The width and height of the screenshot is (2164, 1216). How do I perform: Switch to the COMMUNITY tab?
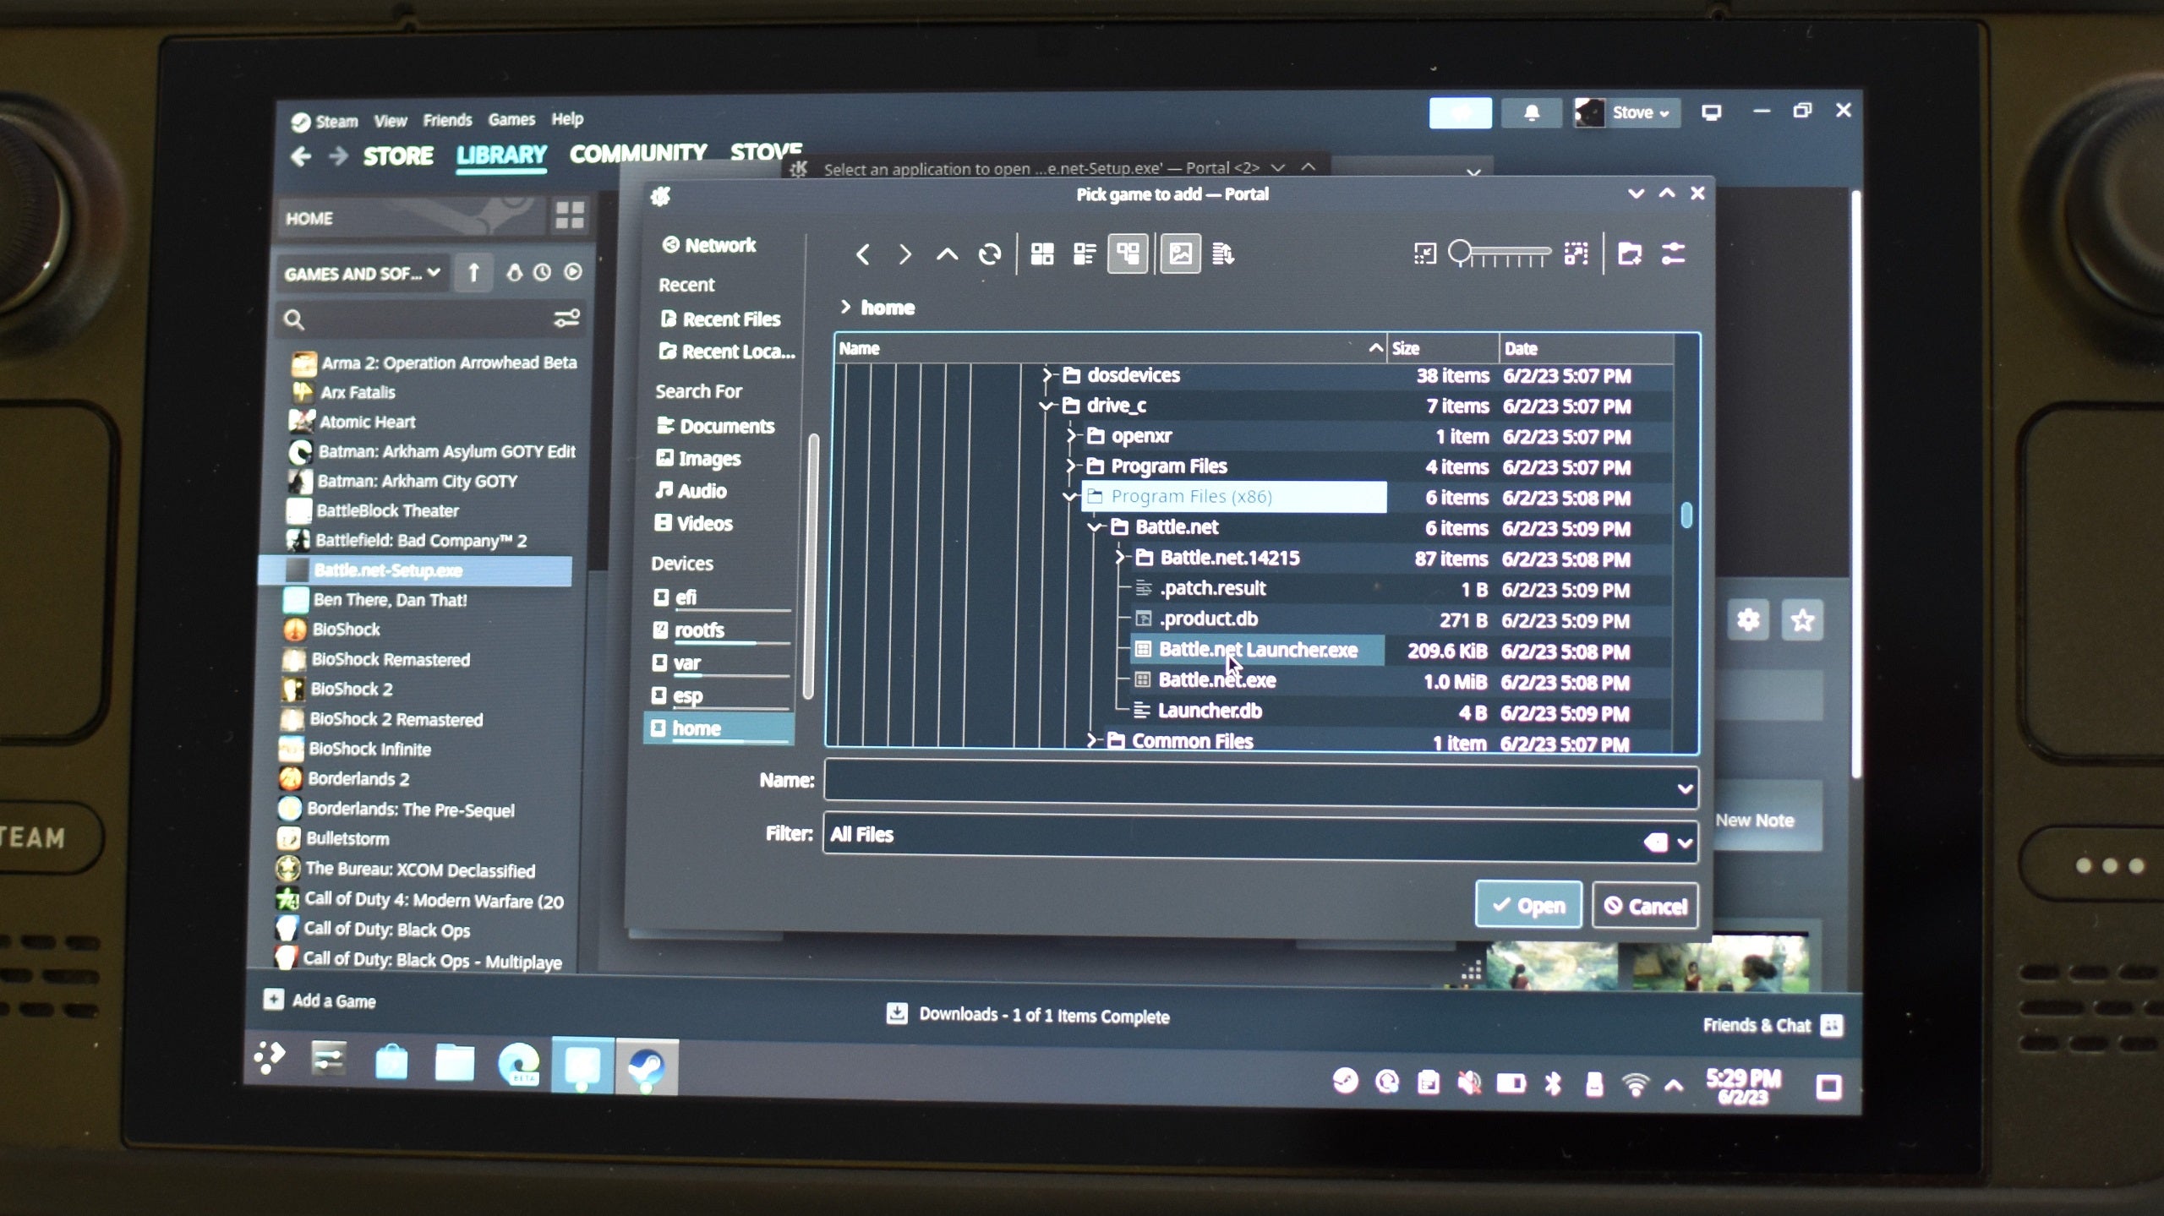(x=637, y=154)
